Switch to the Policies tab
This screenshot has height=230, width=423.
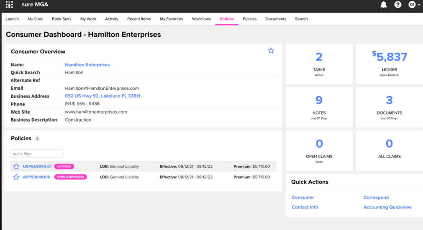tap(249, 19)
